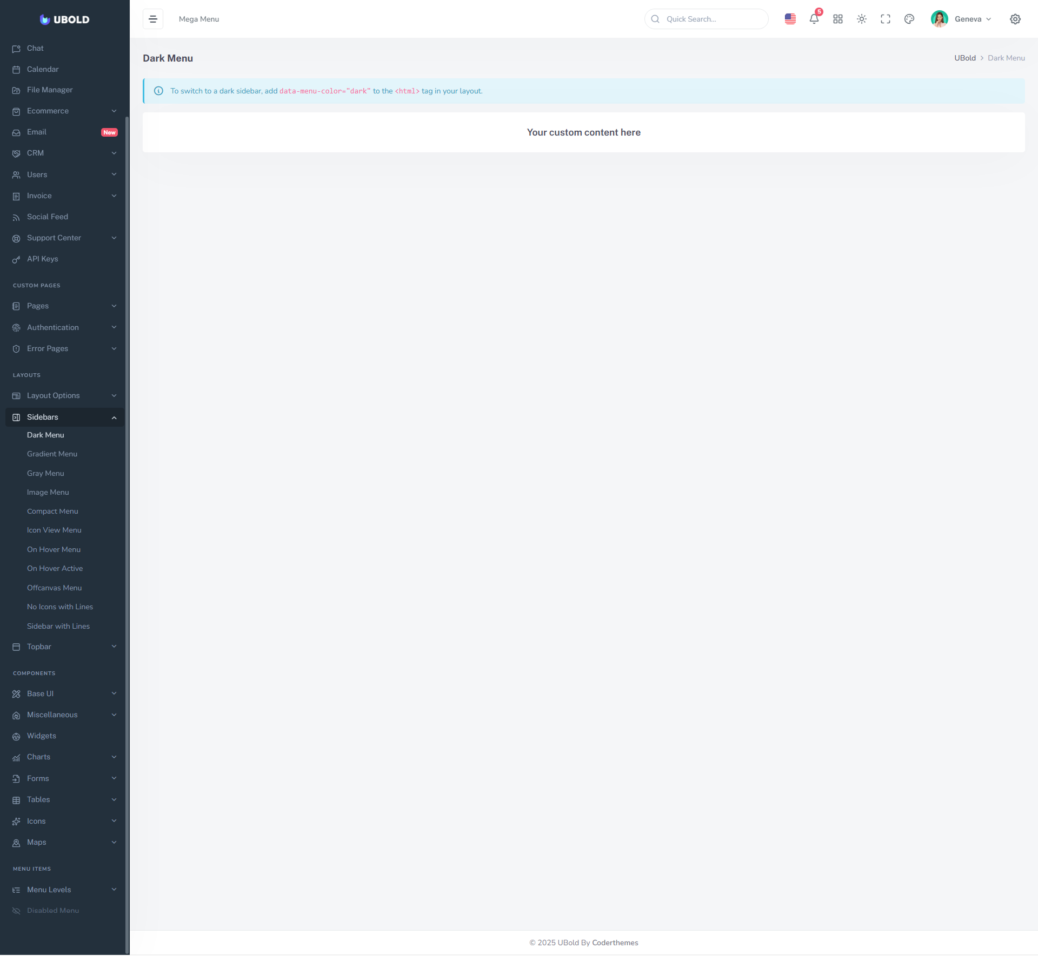The image size is (1038, 956).
Task: Click the UBold breadcrumb link
Action: click(x=965, y=58)
